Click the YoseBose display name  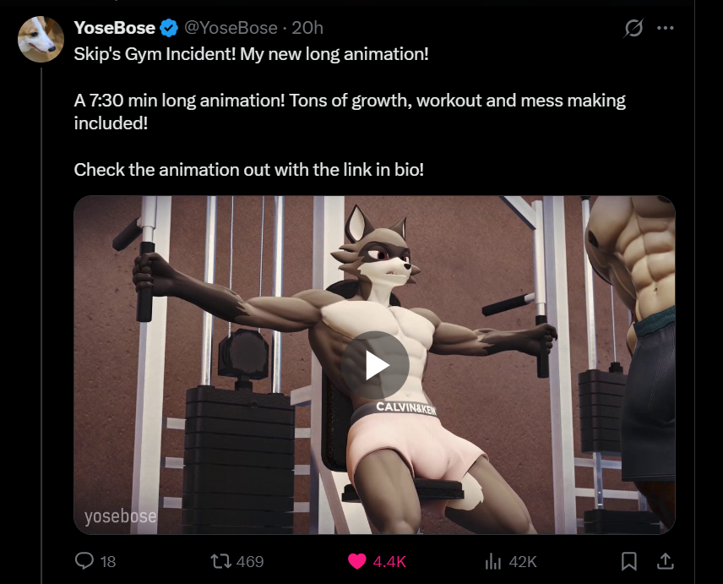pos(114,28)
